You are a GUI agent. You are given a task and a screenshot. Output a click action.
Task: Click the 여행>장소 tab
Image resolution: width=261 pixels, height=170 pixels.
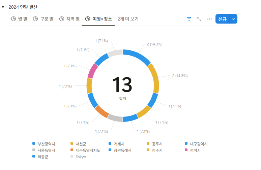pyautogui.click(x=98, y=19)
